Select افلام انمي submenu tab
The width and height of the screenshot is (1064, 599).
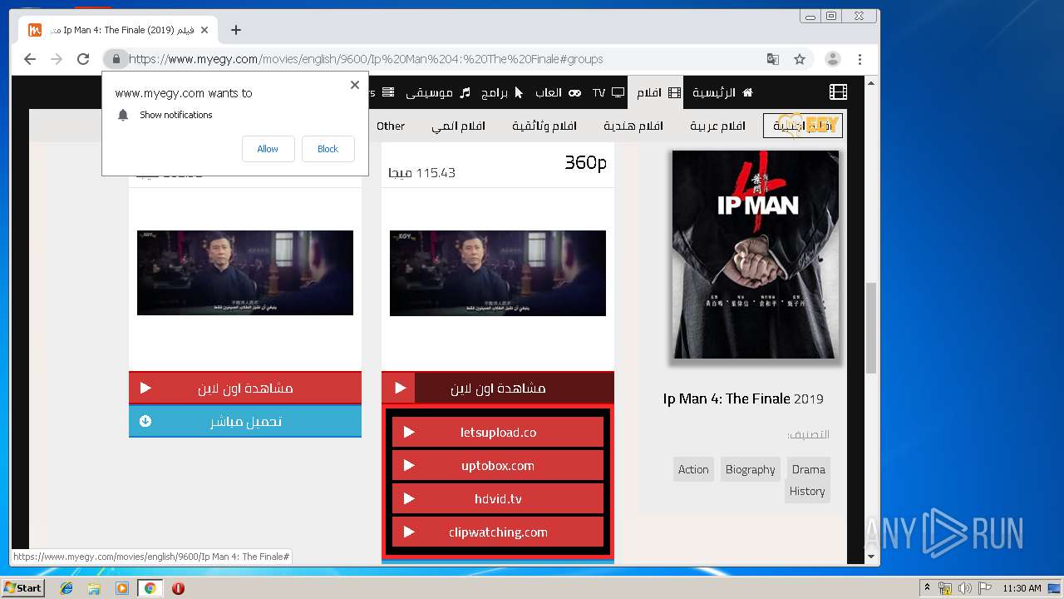458,126
